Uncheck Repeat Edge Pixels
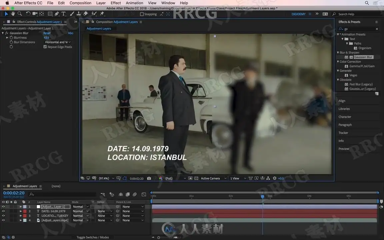 tap(45, 47)
